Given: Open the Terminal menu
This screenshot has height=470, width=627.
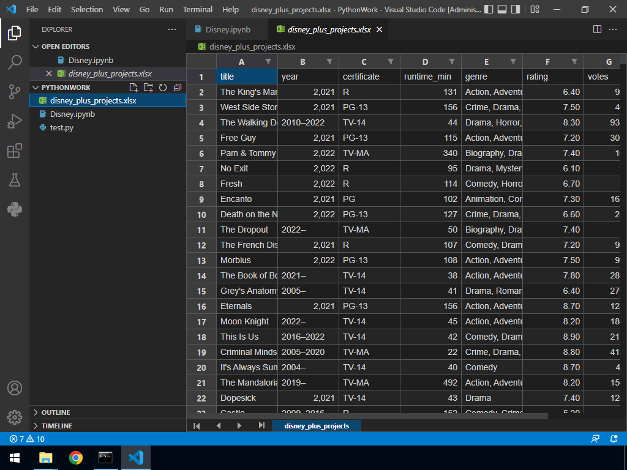Looking at the screenshot, I should tap(198, 10).
